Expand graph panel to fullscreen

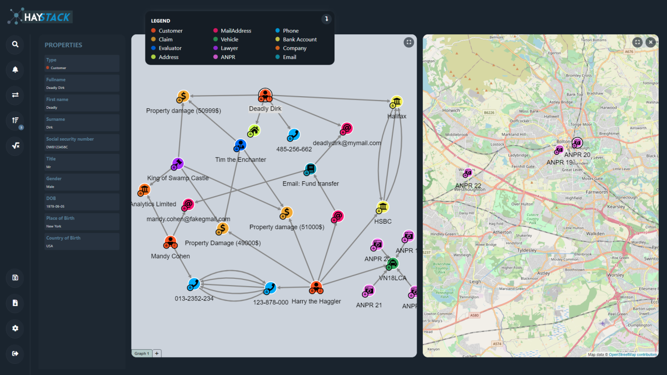point(409,42)
